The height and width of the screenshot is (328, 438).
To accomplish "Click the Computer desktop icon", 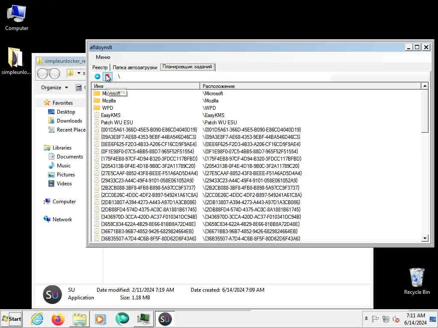I will pyautogui.click(x=17, y=18).
